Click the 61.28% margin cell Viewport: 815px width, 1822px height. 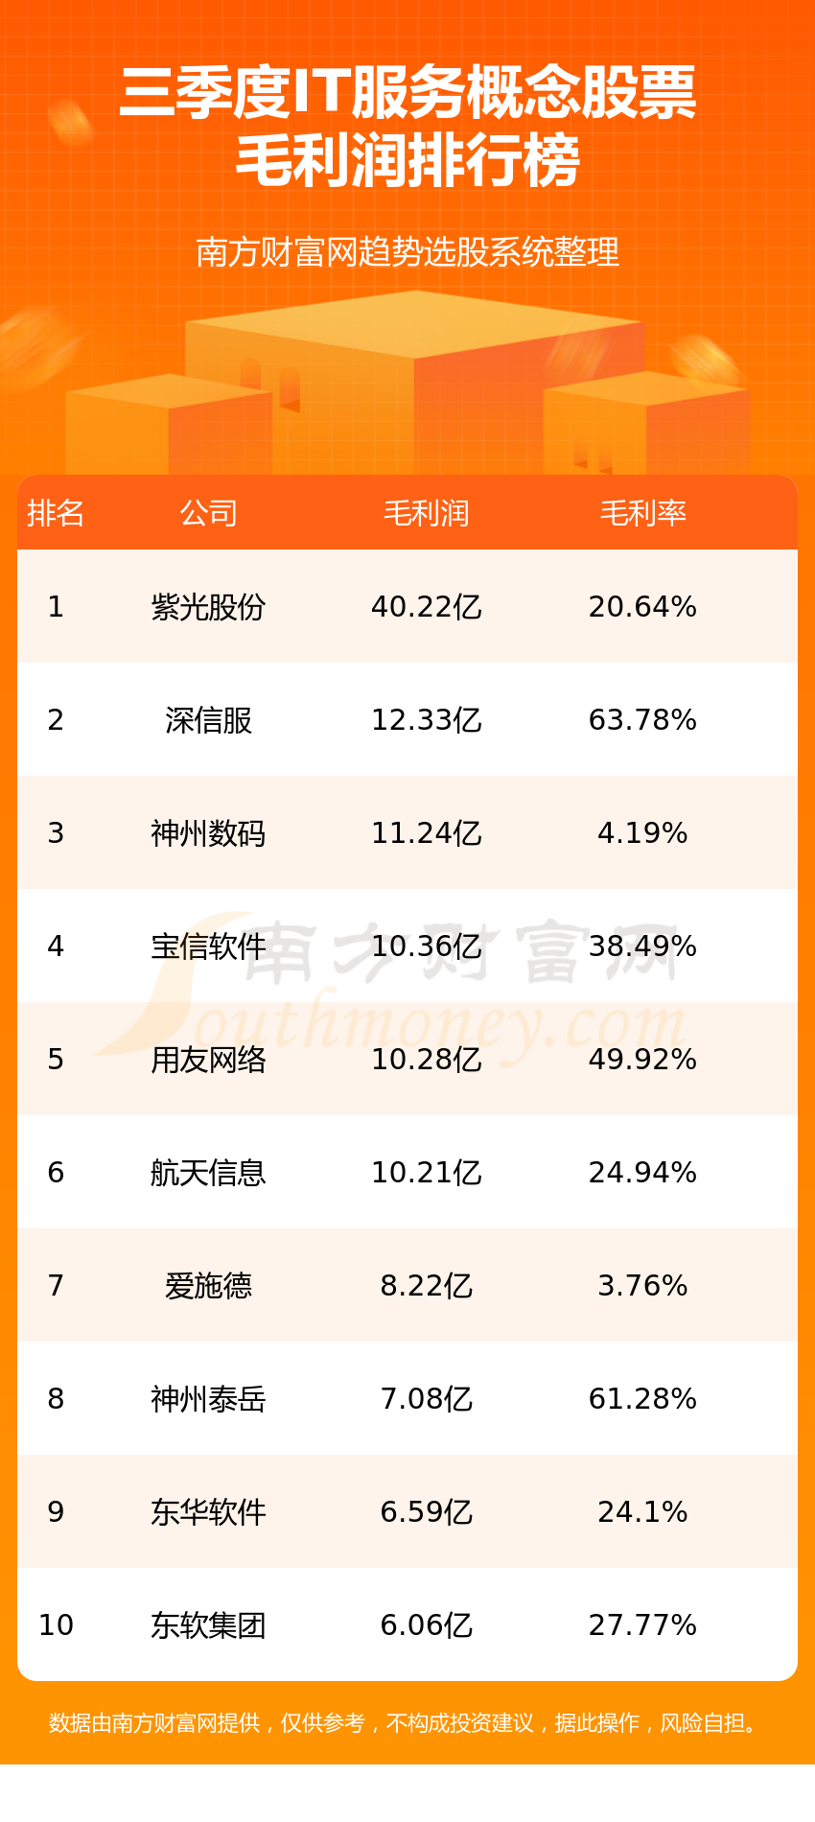click(x=642, y=1399)
